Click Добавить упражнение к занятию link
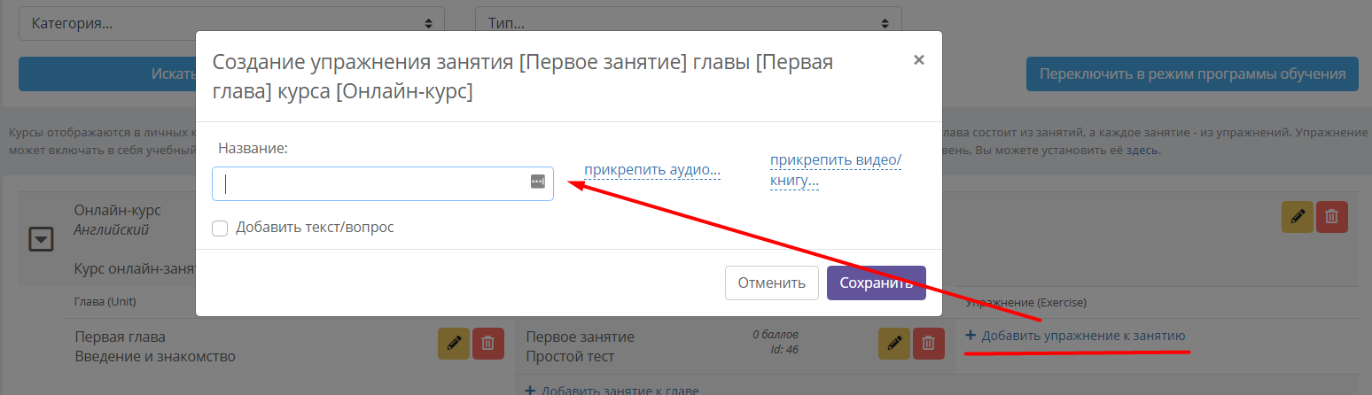Screen dimensions: 1372x395 1075,336
